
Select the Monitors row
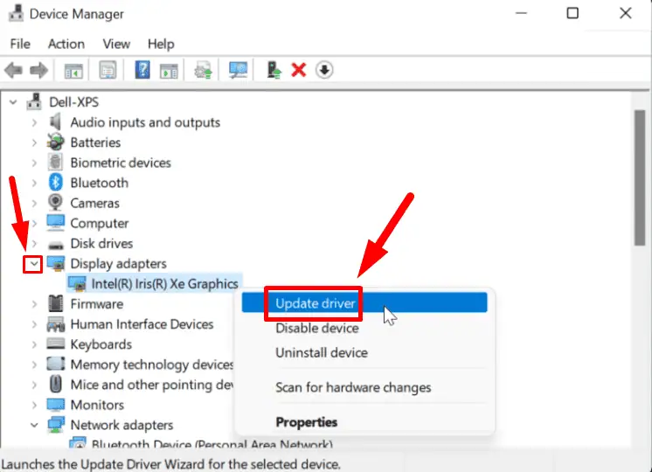(97, 405)
